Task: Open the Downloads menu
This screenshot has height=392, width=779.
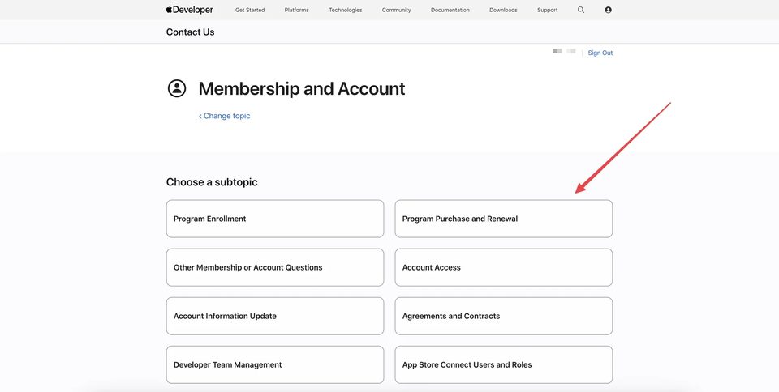Action: tap(503, 10)
